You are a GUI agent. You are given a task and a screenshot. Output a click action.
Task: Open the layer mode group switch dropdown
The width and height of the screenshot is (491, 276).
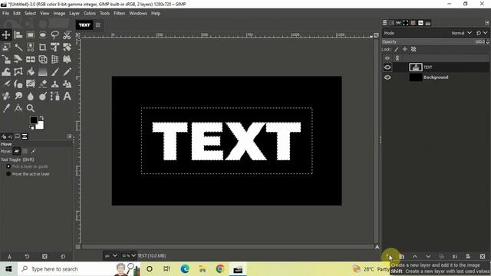click(x=482, y=33)
